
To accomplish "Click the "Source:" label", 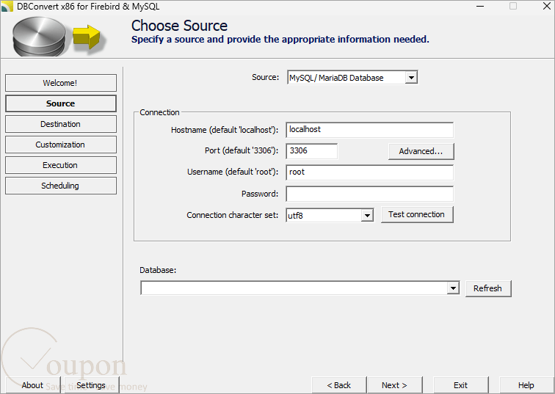I will pos(266,77).
